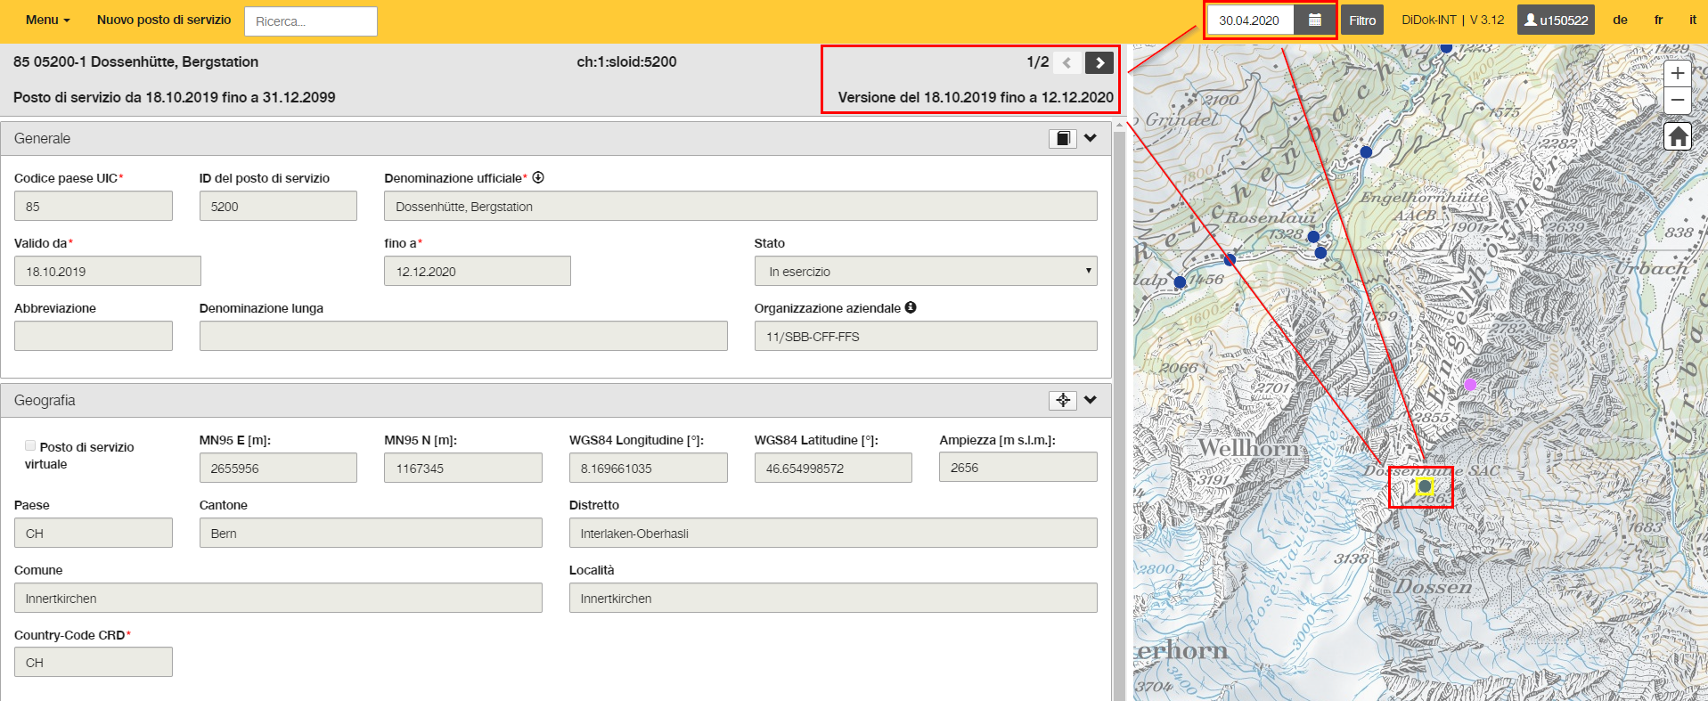The height and width of the screenshot is (701, 1708).
Task: Switch language to de
Action: coord(1620,20)
